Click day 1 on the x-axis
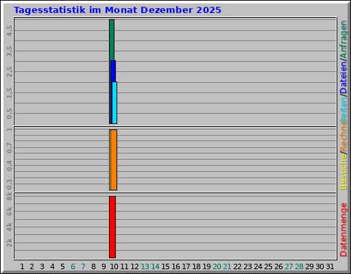Image resolution: width=351 pixels, height=274 pixels. point(22,266)
